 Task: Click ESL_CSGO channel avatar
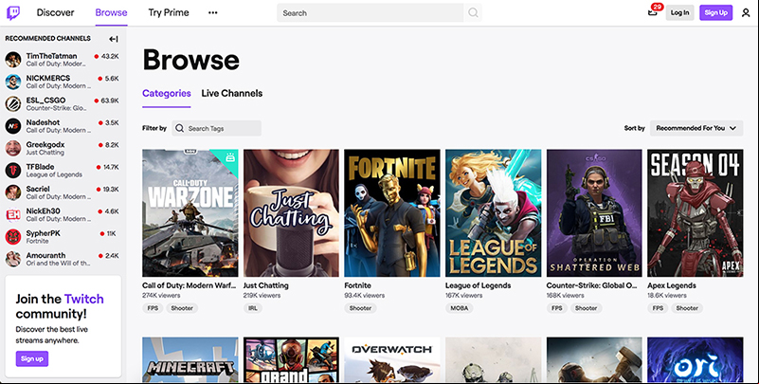(13, 103)
